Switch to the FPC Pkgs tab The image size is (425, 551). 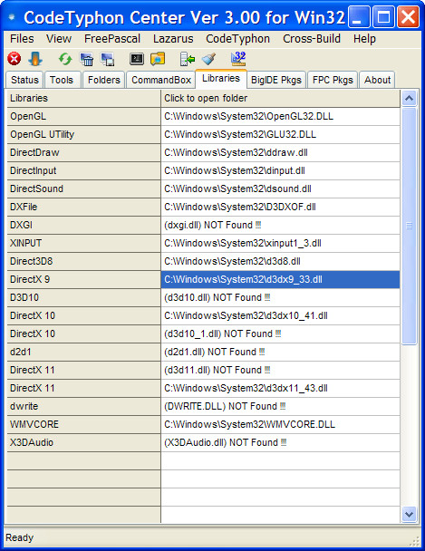[x=333, y=80]
